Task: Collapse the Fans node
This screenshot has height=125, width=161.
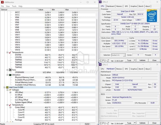Action: pyautogui.click(x=8, y=70)
